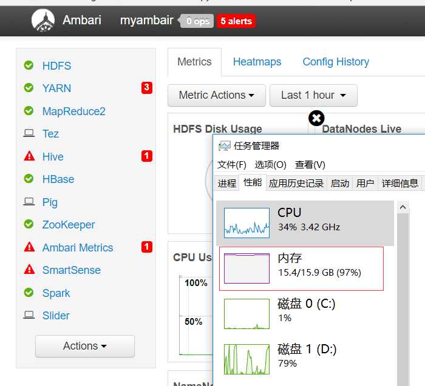This screenshot has width=425, height=386.
Task: Open the Hive service link
Action: coord(53,156)
